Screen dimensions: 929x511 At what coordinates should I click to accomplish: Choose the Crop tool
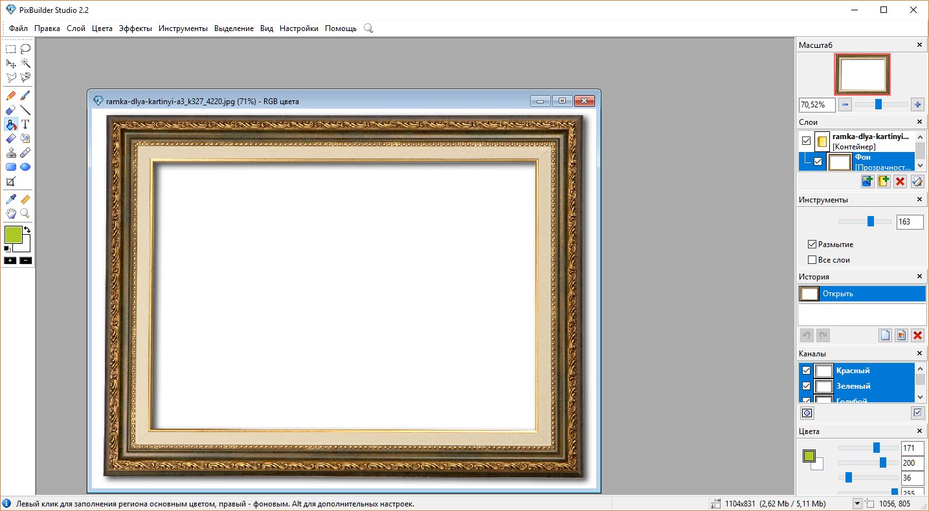point(11,182)
